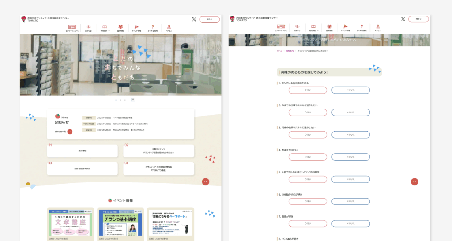Image resolution: width=452 pixels, height=241 pixels.
Task: Select はい for question 6 体を動かすのが好き
Action: point(308,201)
